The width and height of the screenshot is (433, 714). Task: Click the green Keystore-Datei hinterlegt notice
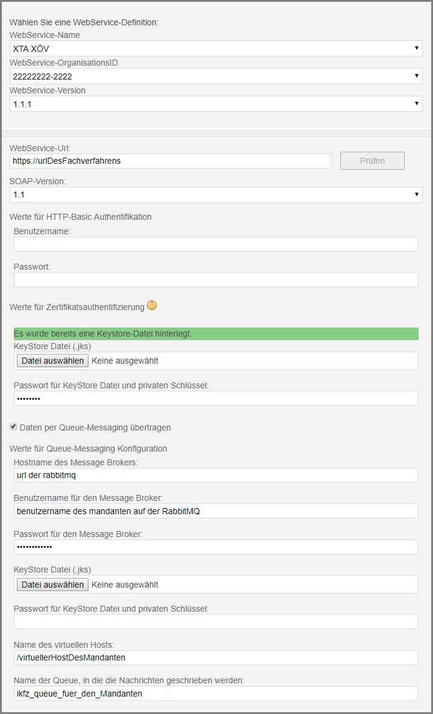tap(216, 334)
